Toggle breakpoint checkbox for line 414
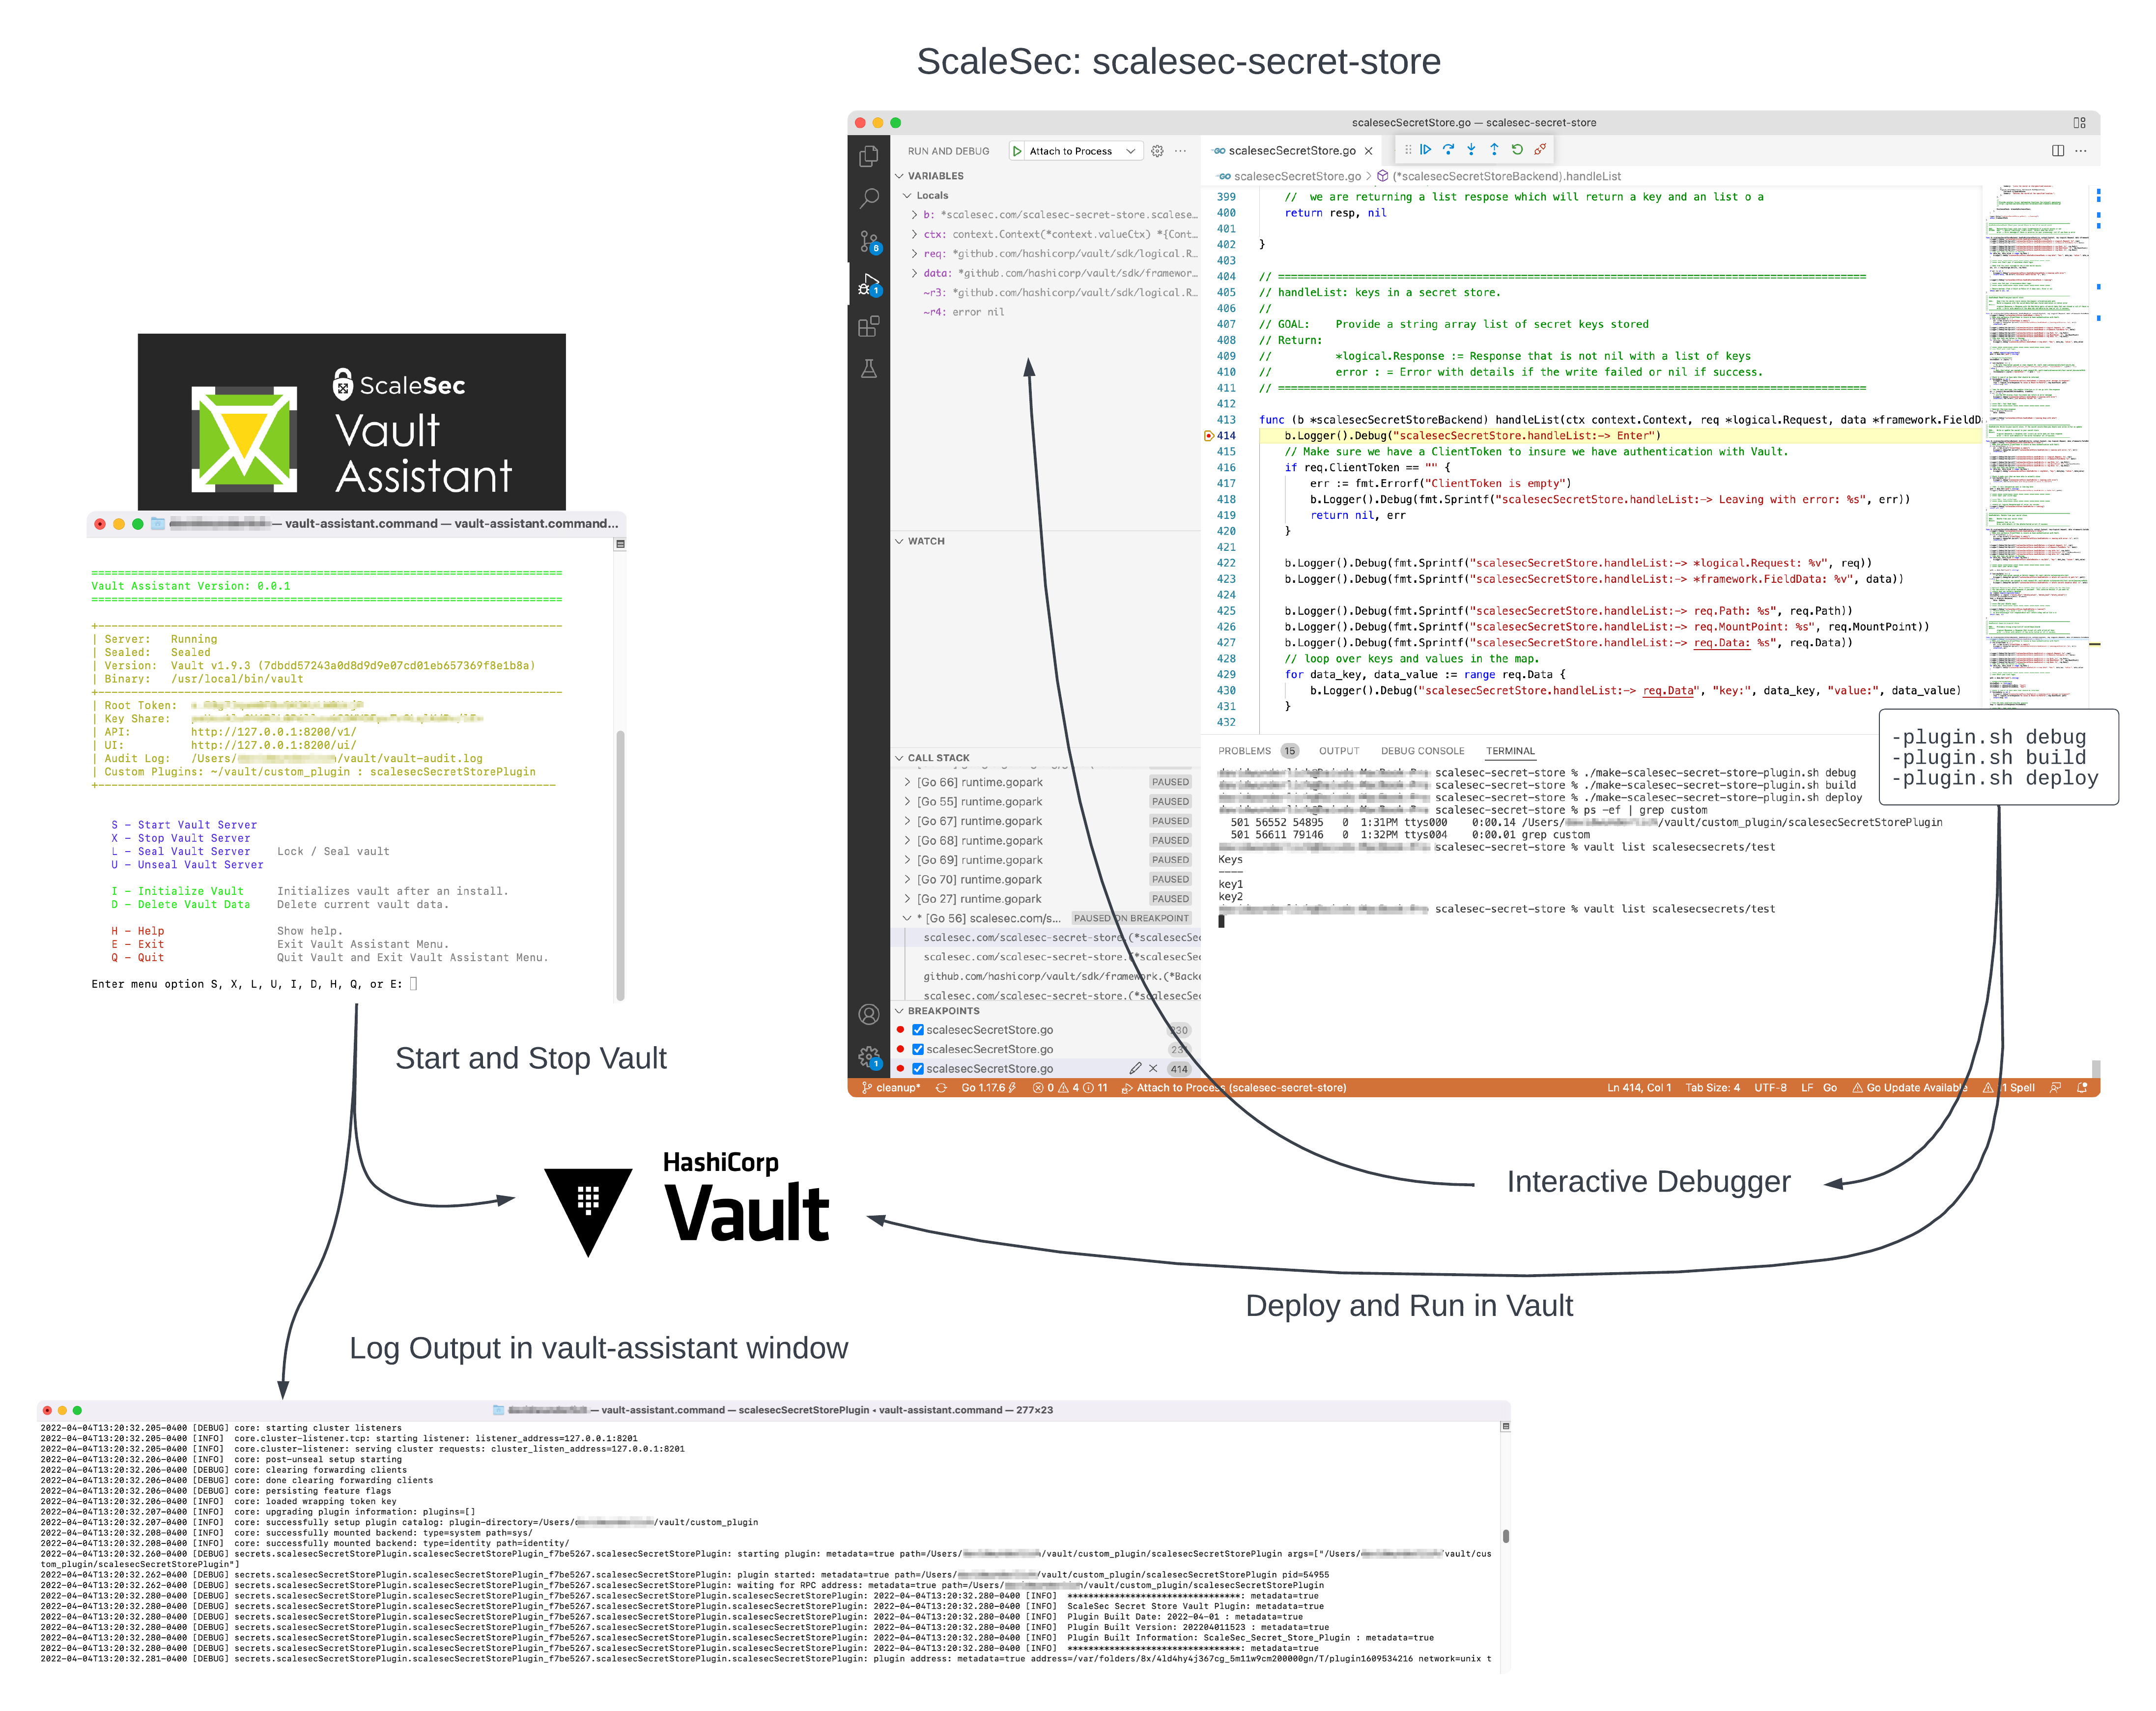Viewport: 2156px width, 1711px height. point(917,1068)
